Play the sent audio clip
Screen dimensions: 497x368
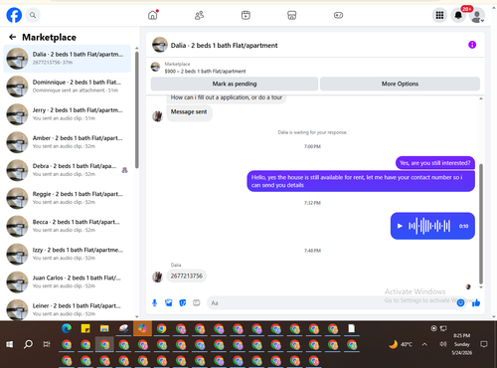(400, 226)
